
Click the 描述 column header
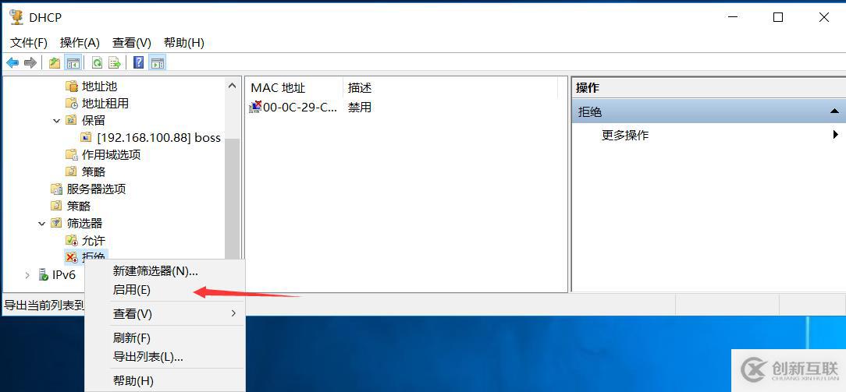click(x=450, y=88)
